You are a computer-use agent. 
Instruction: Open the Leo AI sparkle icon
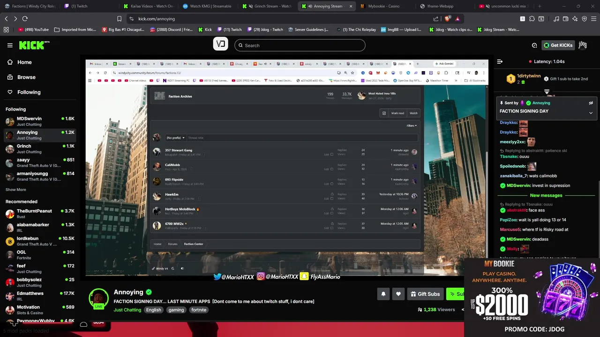pos(575,19)
